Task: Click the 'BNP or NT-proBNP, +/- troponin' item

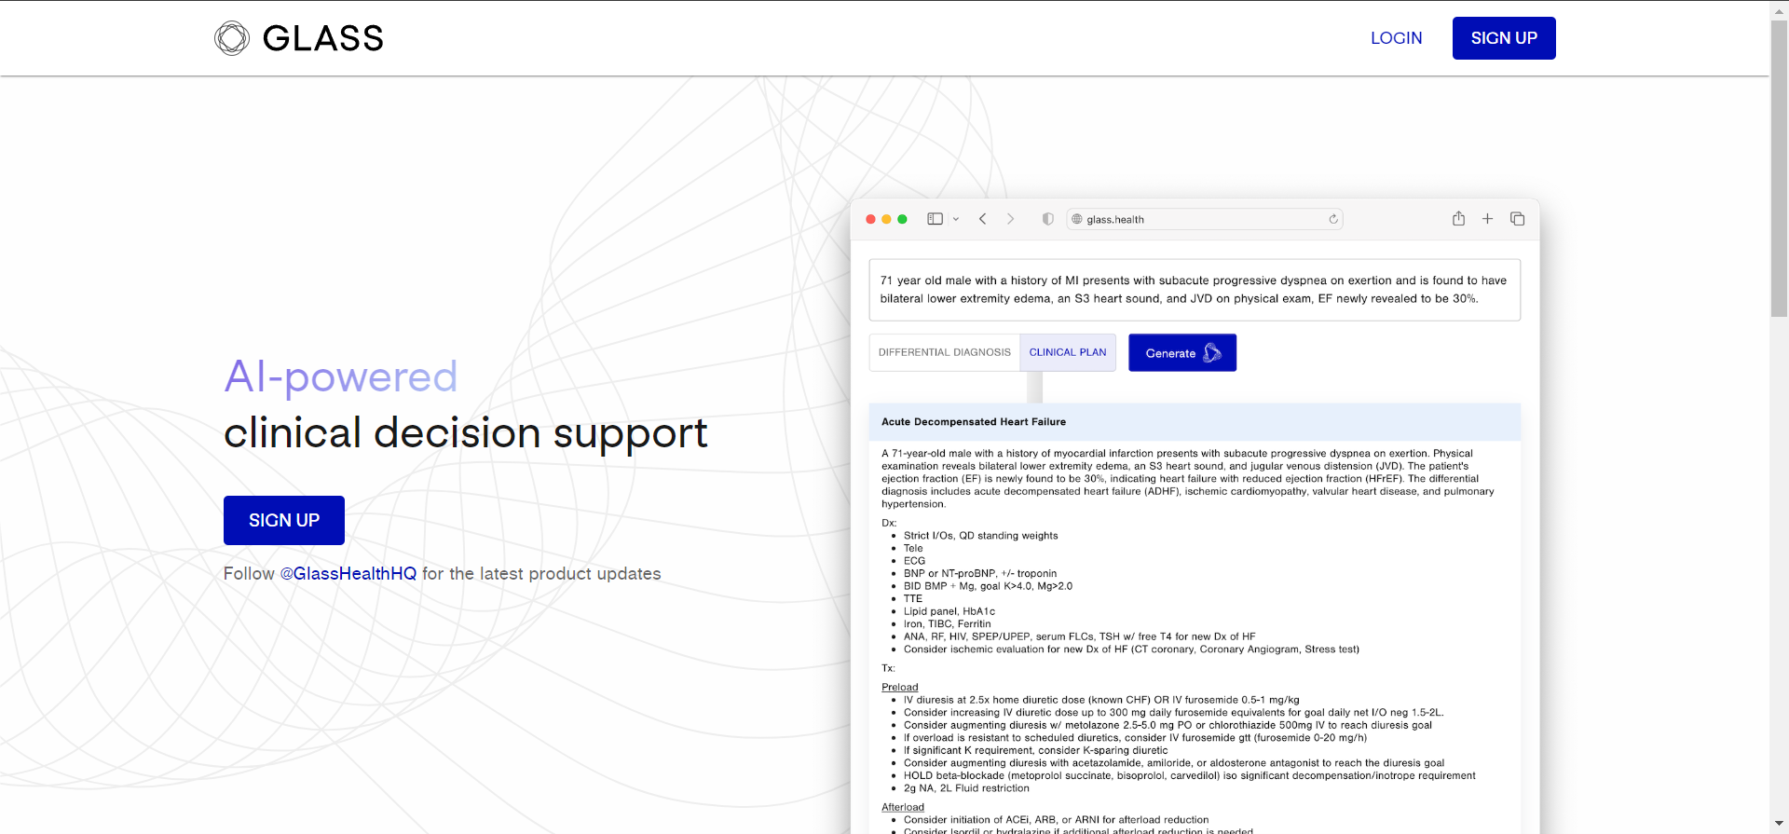Action: (980, 574)
